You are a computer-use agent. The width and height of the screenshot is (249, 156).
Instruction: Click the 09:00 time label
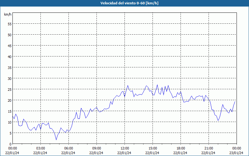click(96, 149)
